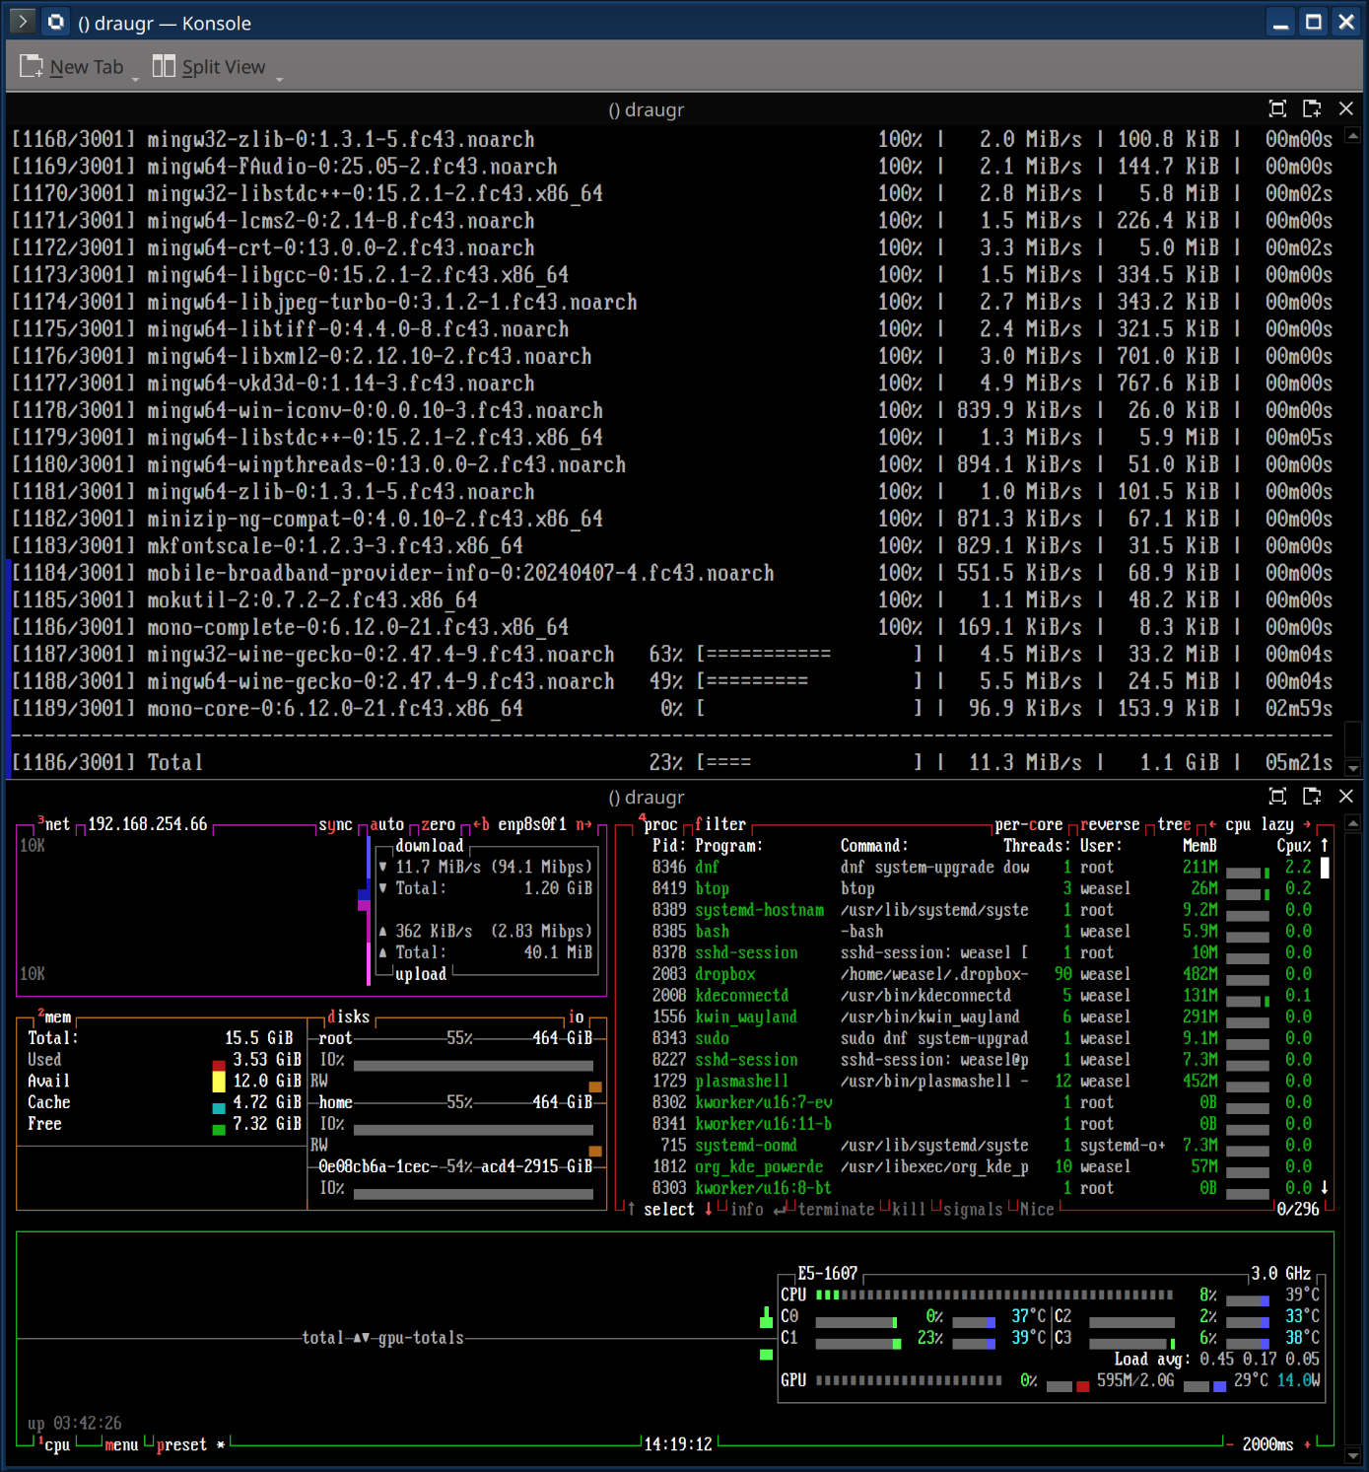The height and width of the screenshot is (1472, 1369).
Task: Enable tree view in btop process list
Action: [1173, 824]
